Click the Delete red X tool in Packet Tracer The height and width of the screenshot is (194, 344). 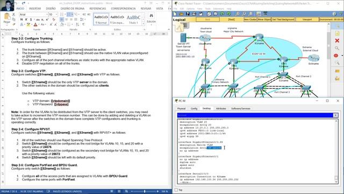pyautogui.click(x=337, y=41)
